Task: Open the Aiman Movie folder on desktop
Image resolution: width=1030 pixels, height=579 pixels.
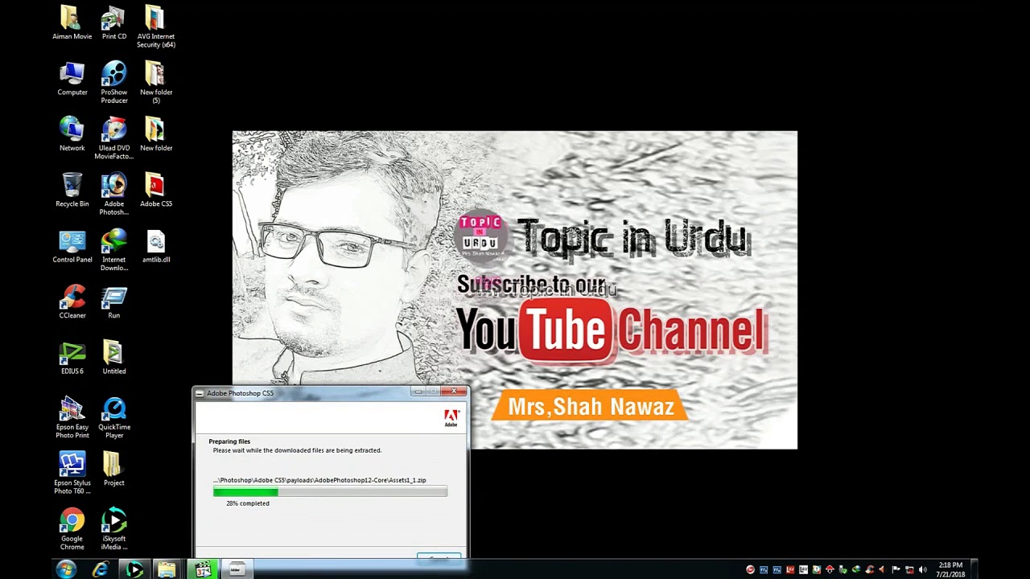Action: [72, 23]
